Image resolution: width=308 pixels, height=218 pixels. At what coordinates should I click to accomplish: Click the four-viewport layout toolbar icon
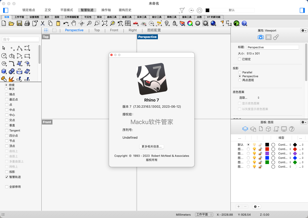click(128, 23)
